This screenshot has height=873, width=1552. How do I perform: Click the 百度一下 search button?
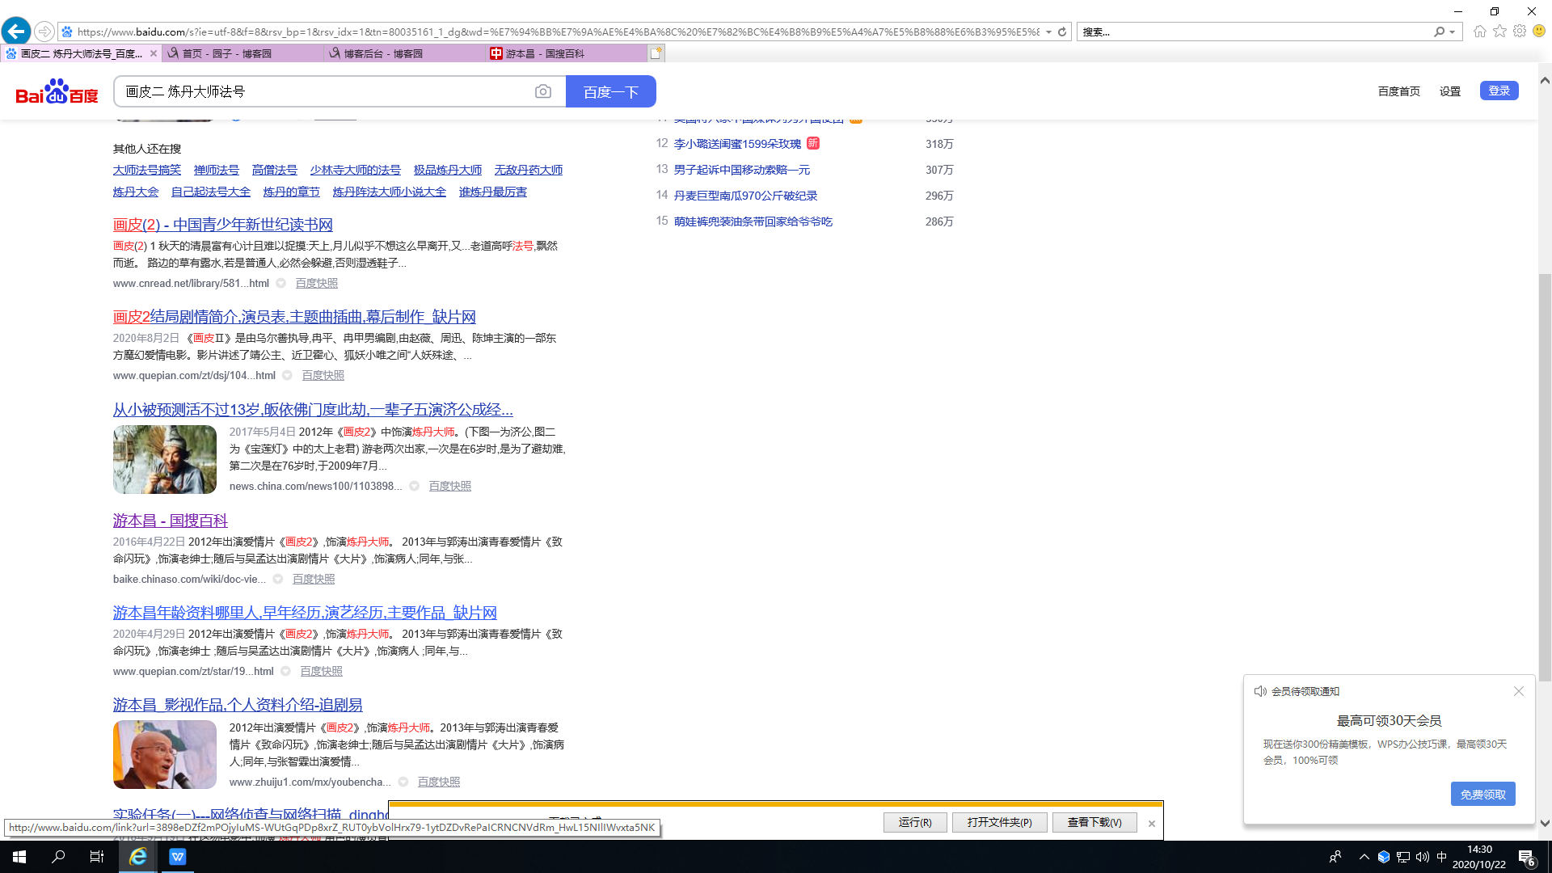click(610, 92)
